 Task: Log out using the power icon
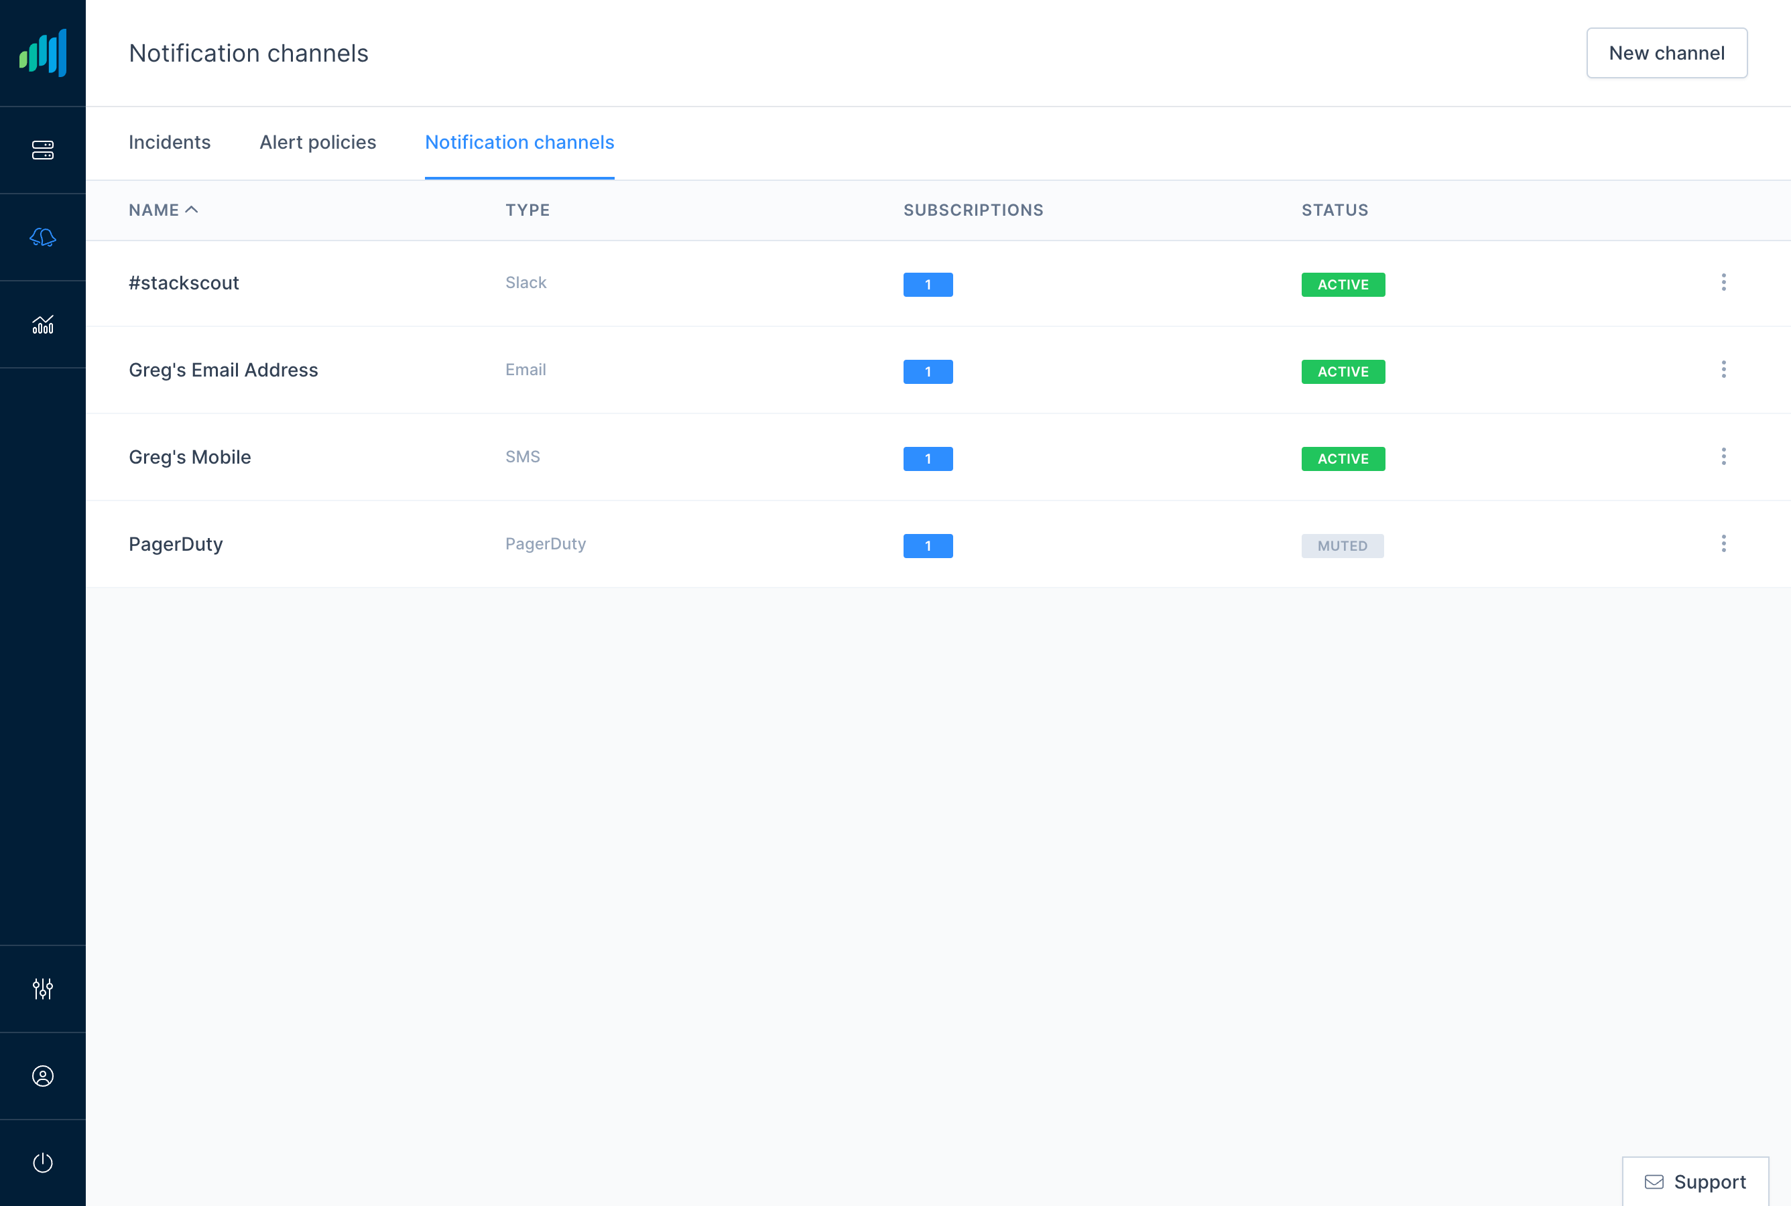[x=42, y=1162]
